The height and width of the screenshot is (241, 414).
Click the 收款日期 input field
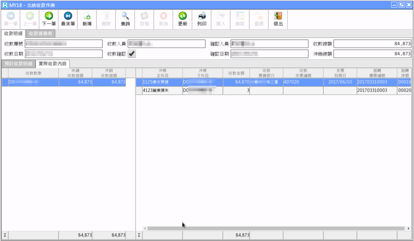[64, 54]
